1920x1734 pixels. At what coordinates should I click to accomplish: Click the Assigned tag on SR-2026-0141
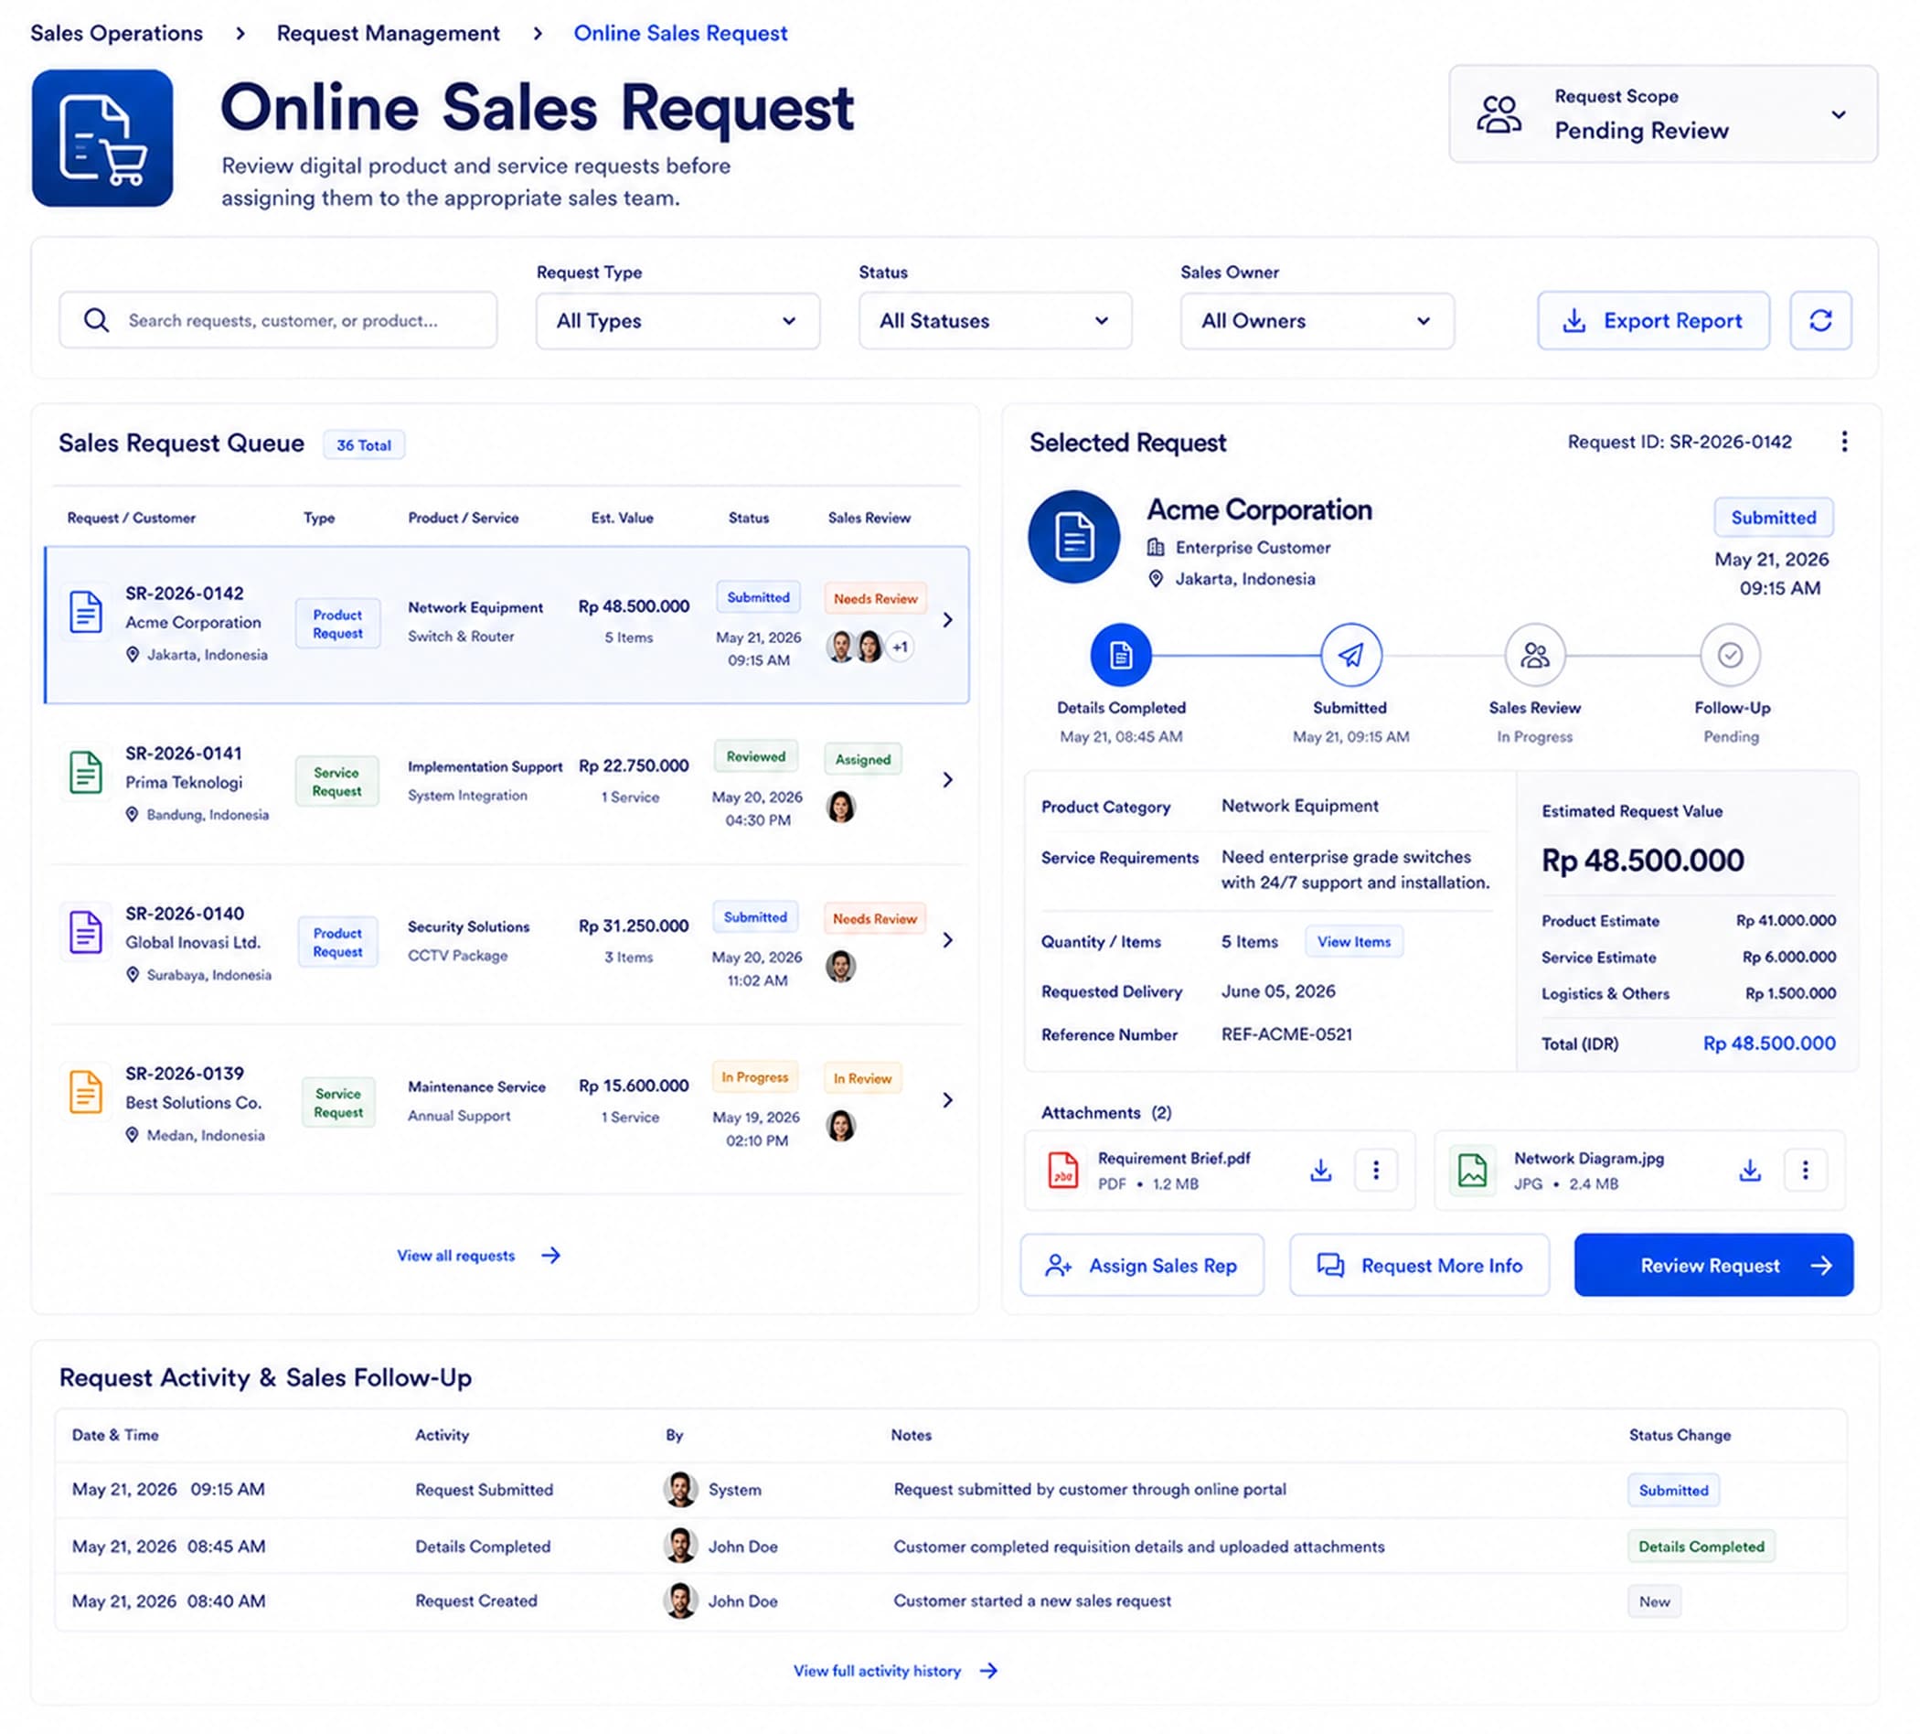point(863,759)
